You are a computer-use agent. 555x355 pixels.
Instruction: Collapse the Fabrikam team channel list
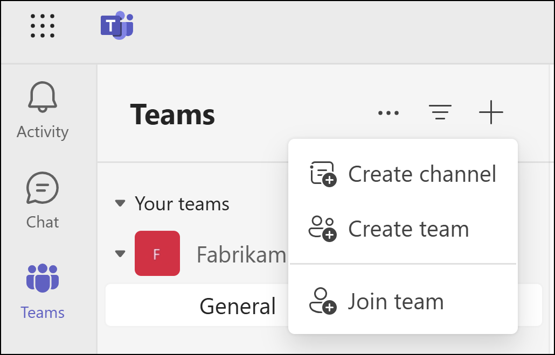pos(120,253)
